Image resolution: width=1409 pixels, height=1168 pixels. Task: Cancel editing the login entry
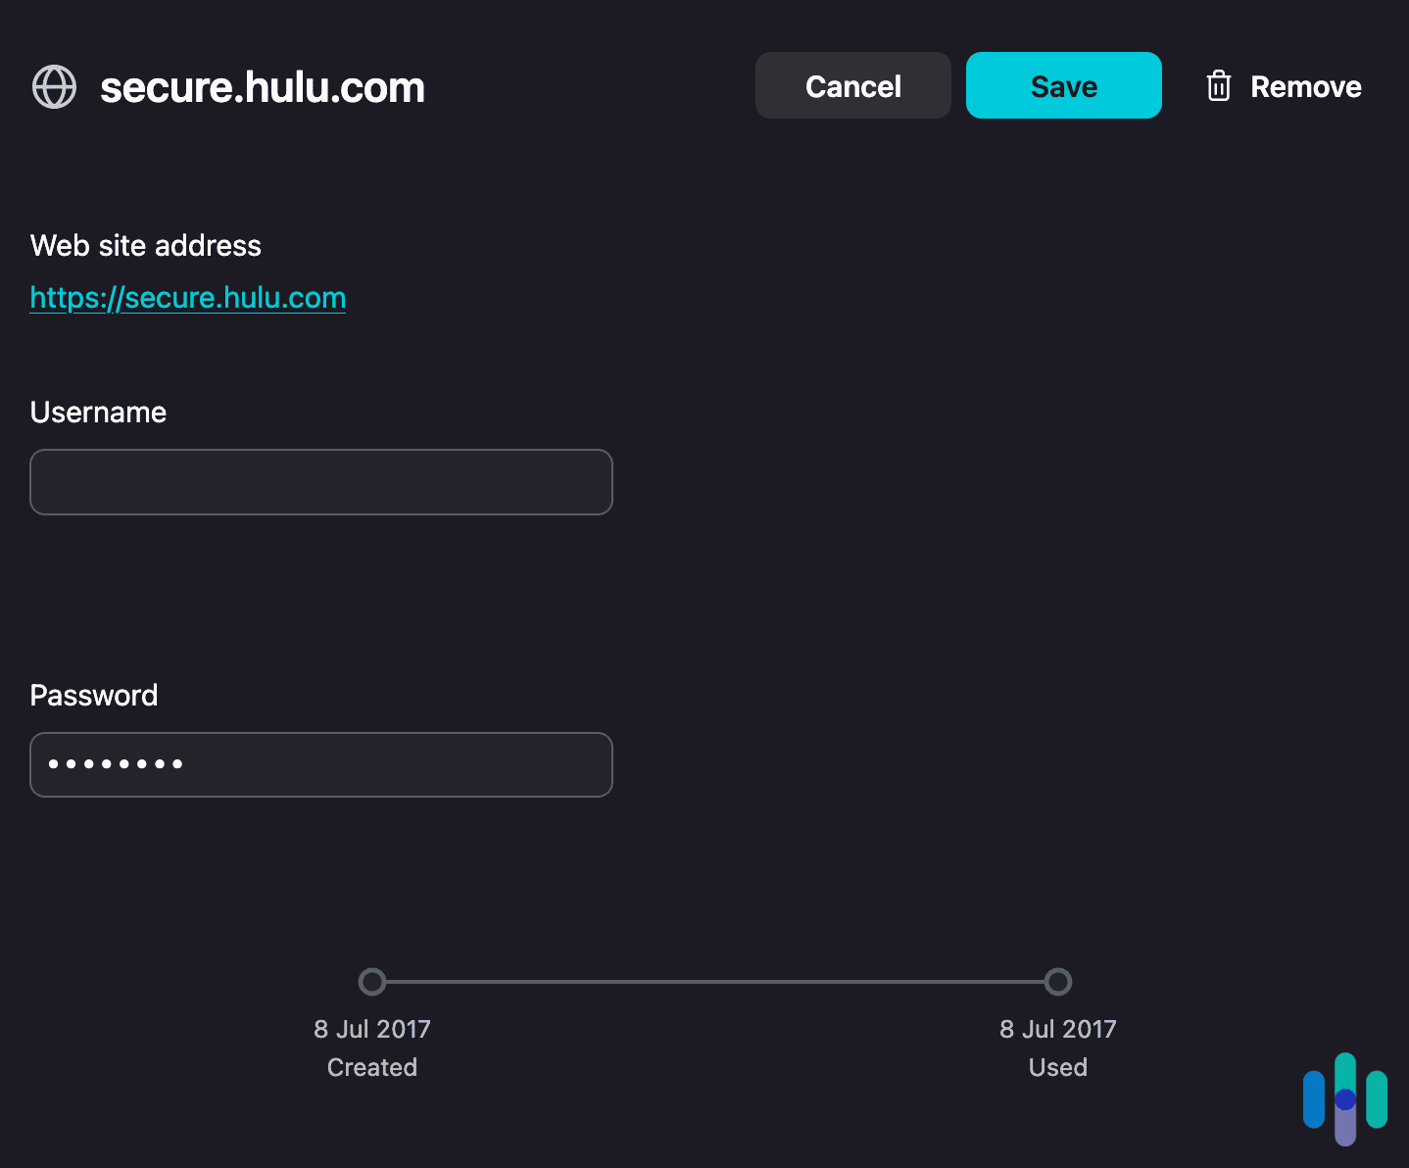pyautogui.click(x=852, y=85)
